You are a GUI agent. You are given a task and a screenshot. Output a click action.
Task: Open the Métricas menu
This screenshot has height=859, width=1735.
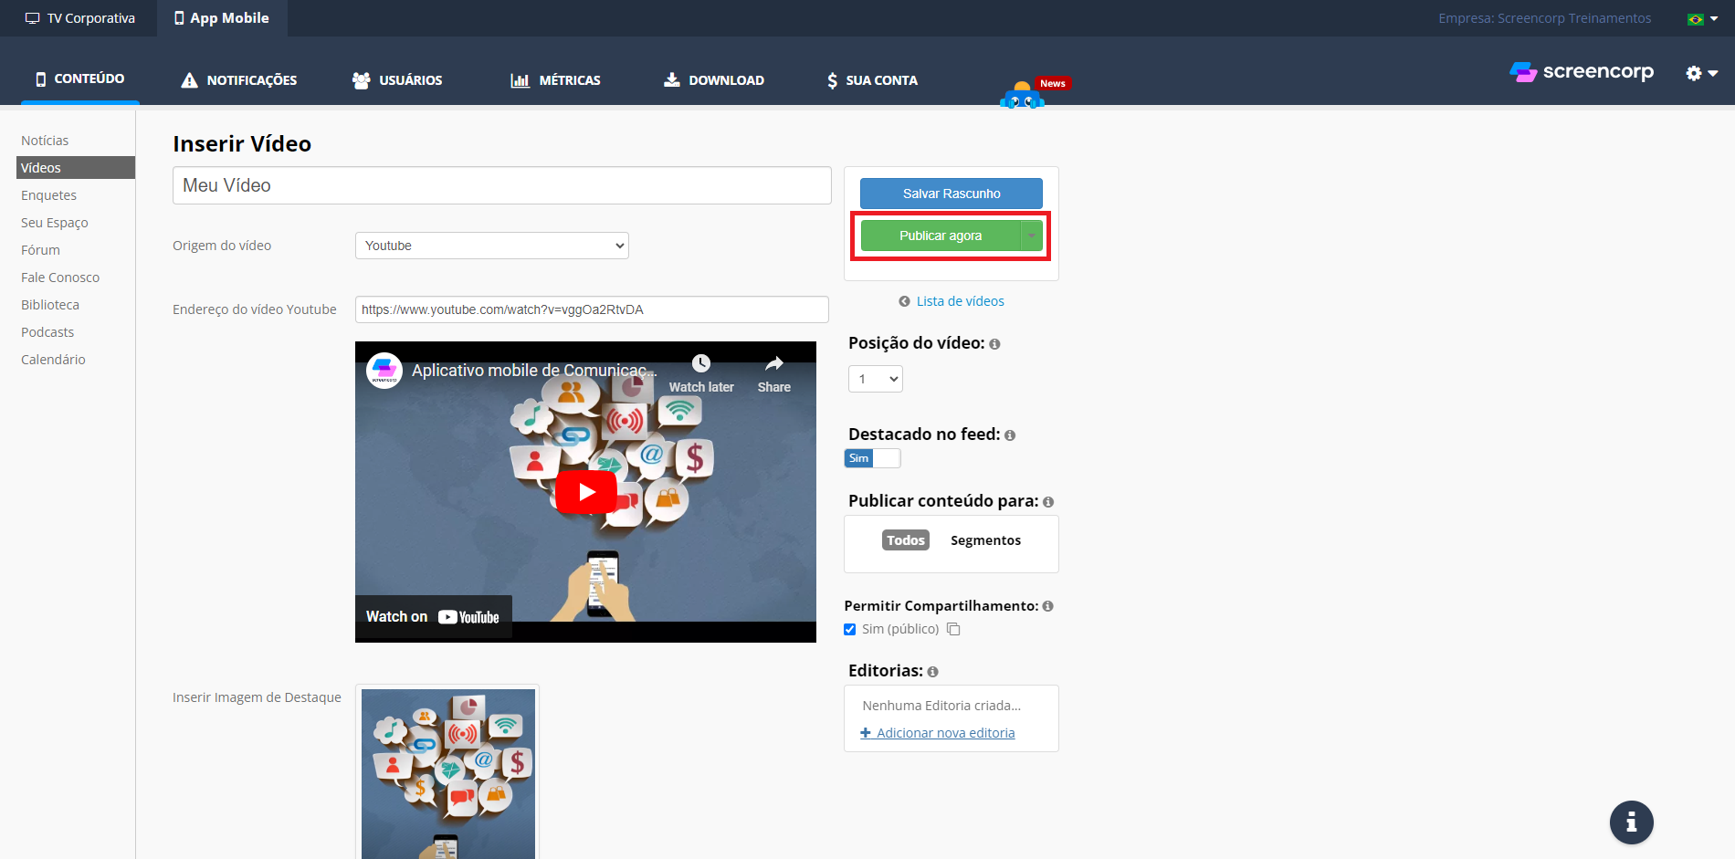pos(555,80)
